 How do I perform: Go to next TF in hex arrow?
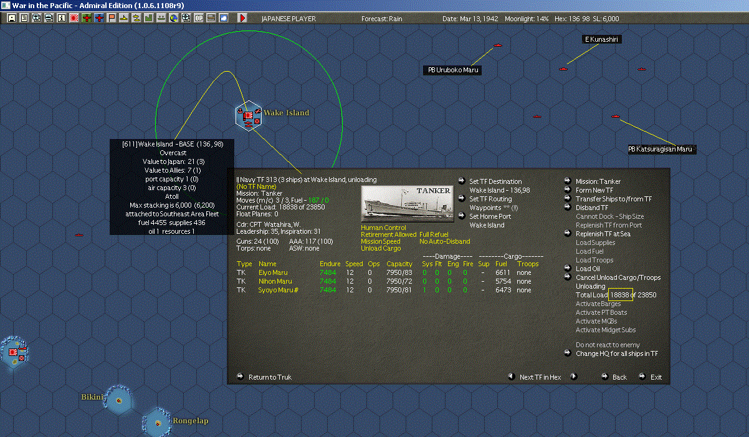[x=574, y=377]
